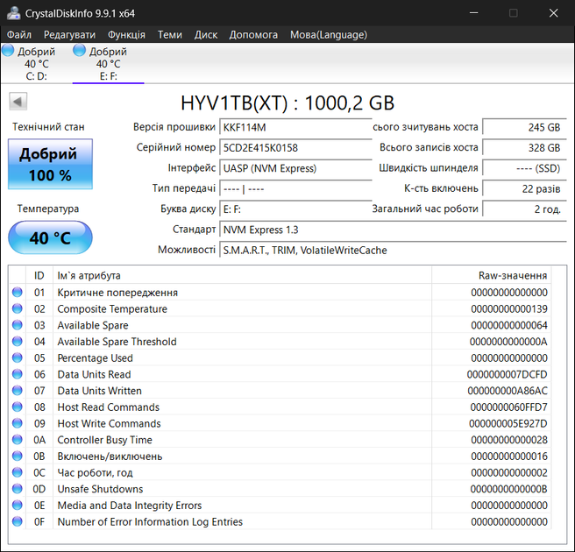Minimize the CrystalDiskInfo window

click(474, 13)
